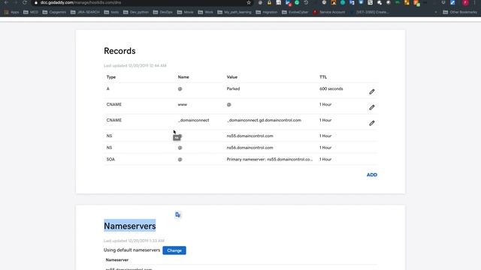
Task: Open the Movie bookmarks folder
Action: point(186,12)
